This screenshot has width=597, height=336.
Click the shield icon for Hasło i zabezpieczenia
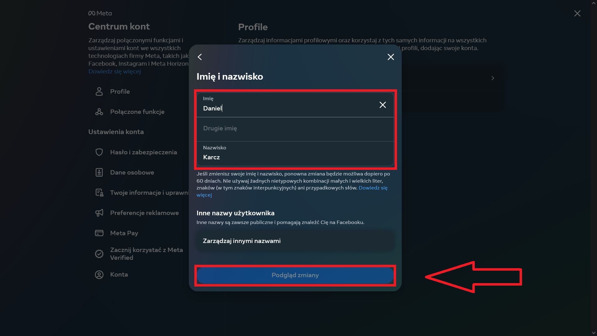[99, 152]
